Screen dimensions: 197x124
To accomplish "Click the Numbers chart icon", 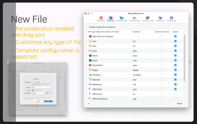I will (x=90, y=75).
